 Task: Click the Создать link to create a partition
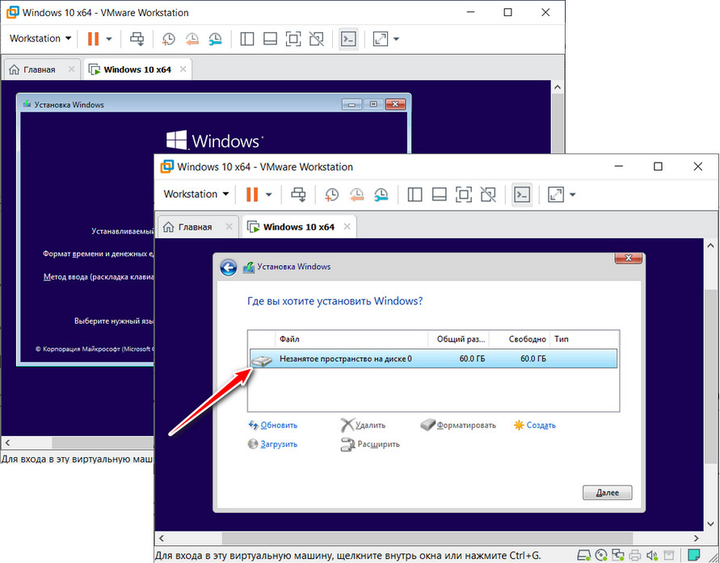(541, 425)
